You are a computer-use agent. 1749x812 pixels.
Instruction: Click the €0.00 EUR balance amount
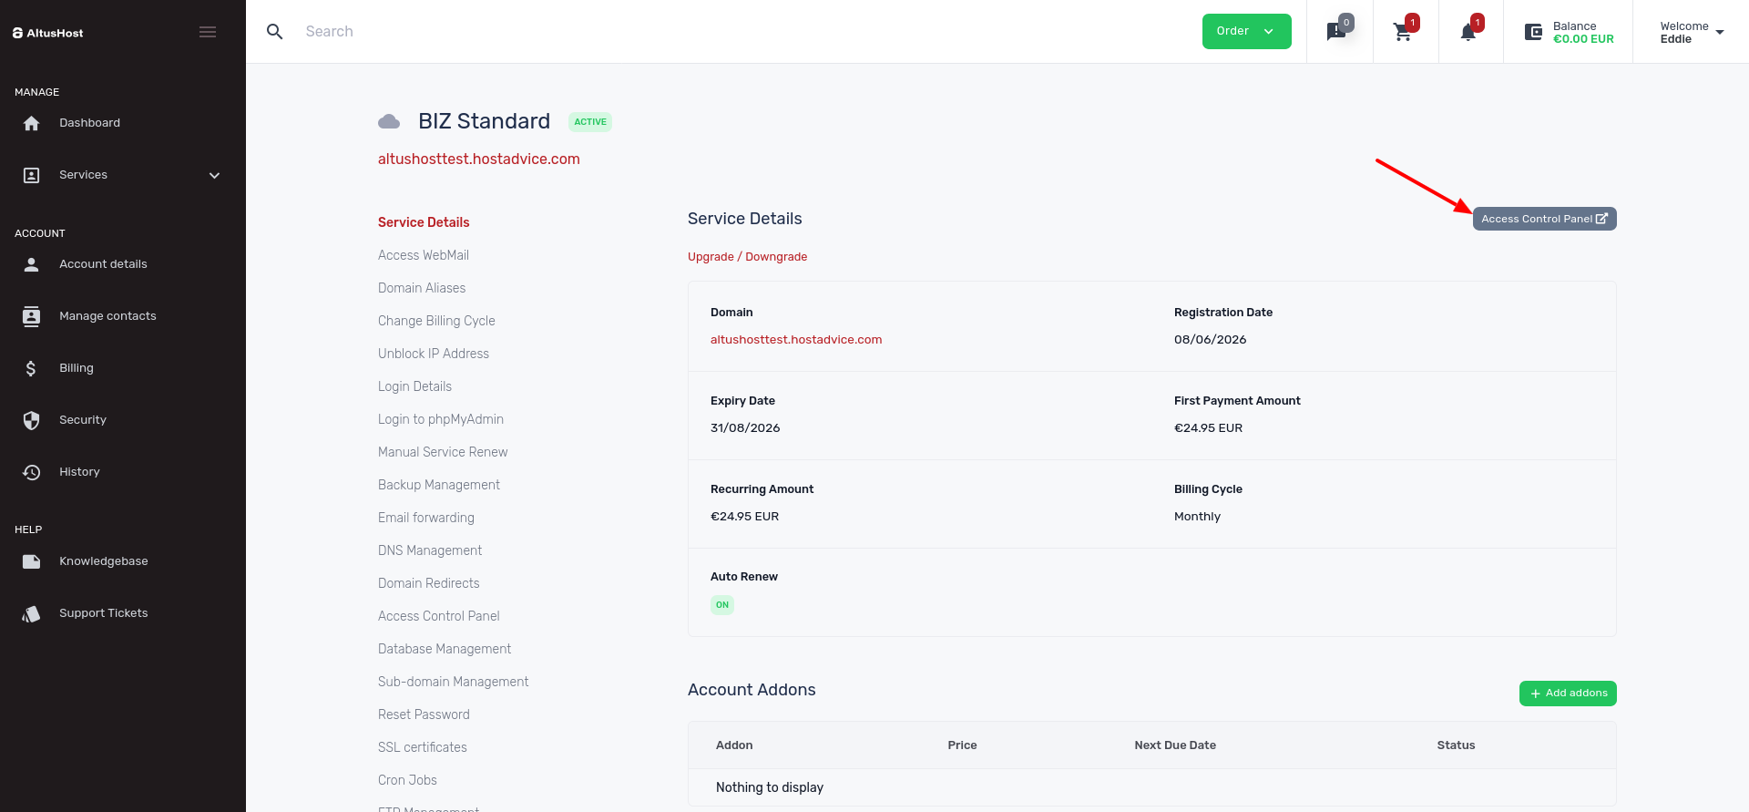point(1583,39)
